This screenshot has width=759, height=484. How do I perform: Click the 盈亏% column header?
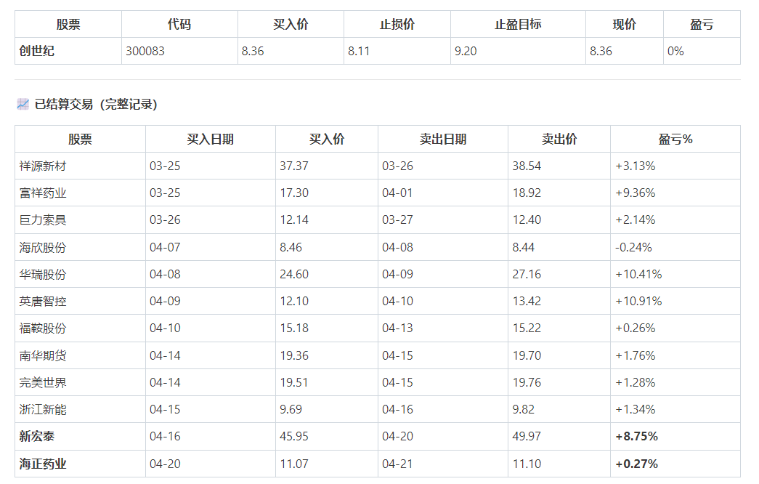(675, 140)
